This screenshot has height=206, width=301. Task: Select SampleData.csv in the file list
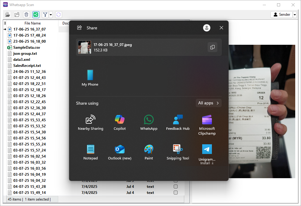pos(26,47)
